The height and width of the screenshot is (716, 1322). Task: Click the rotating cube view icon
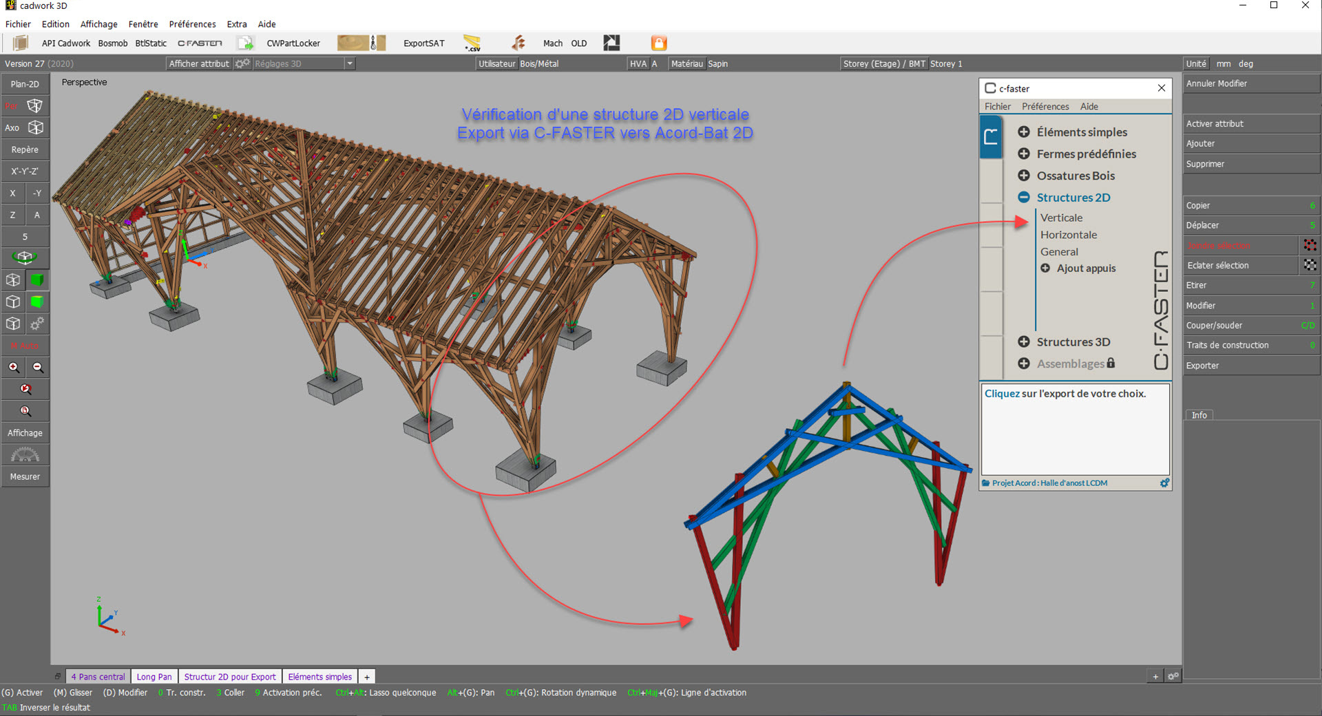click(x=25, y=257)
